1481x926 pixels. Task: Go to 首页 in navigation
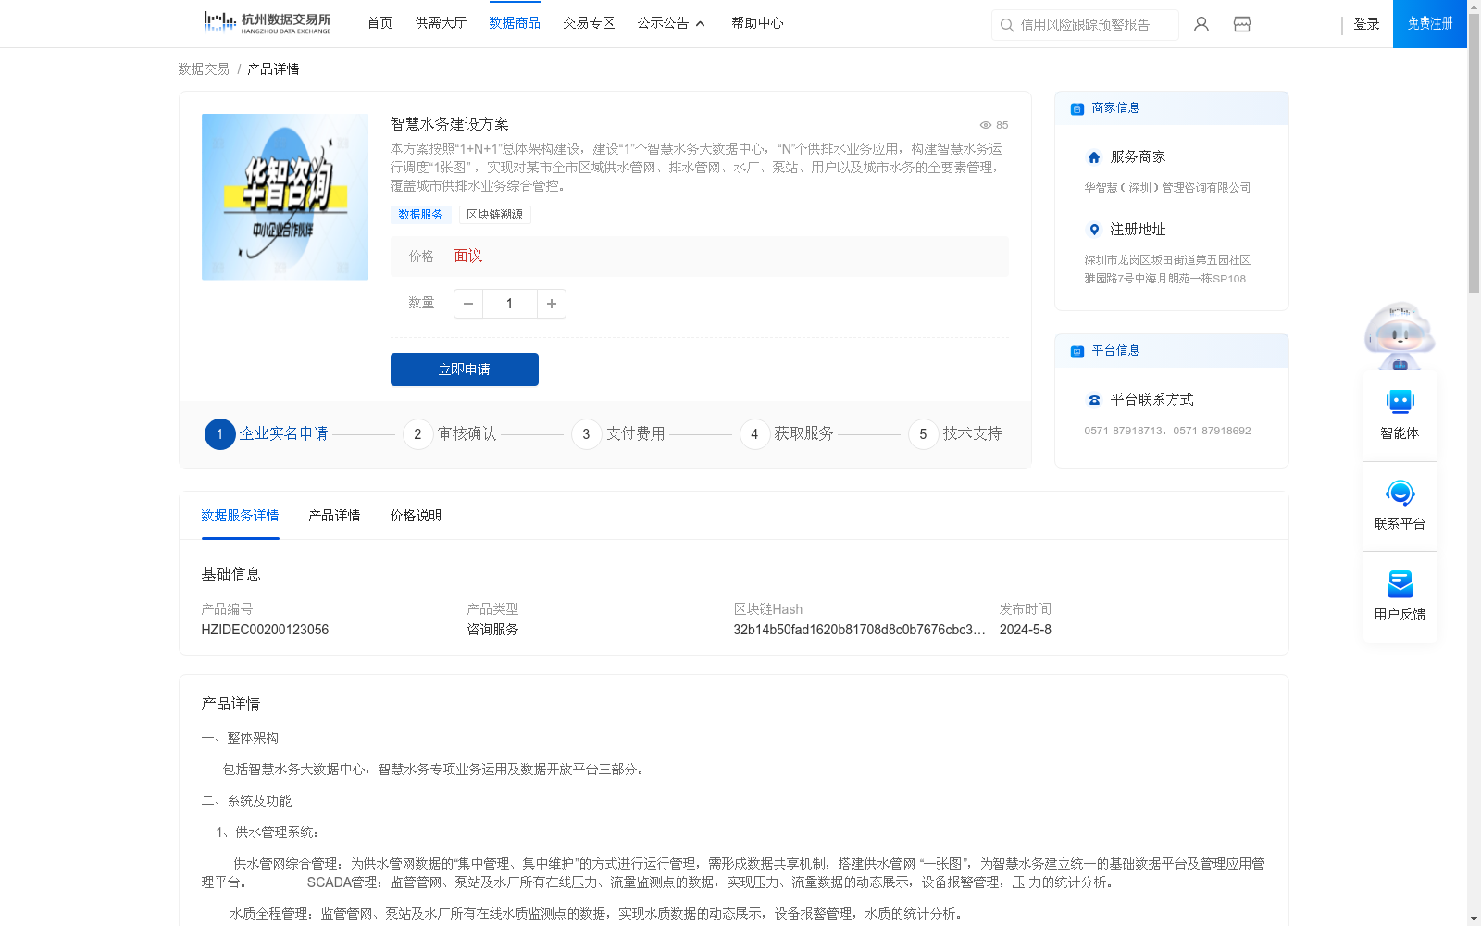point(380,23)
